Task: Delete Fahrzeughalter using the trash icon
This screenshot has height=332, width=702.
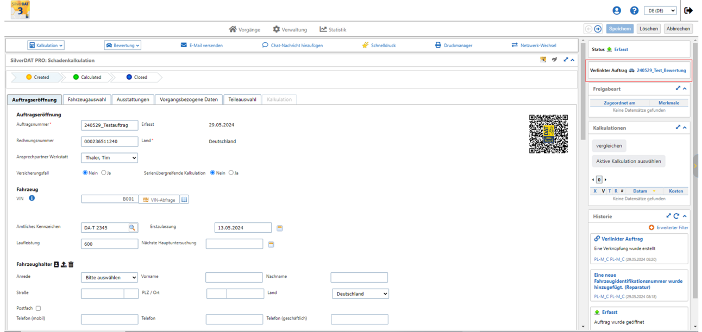Action: 71,265
